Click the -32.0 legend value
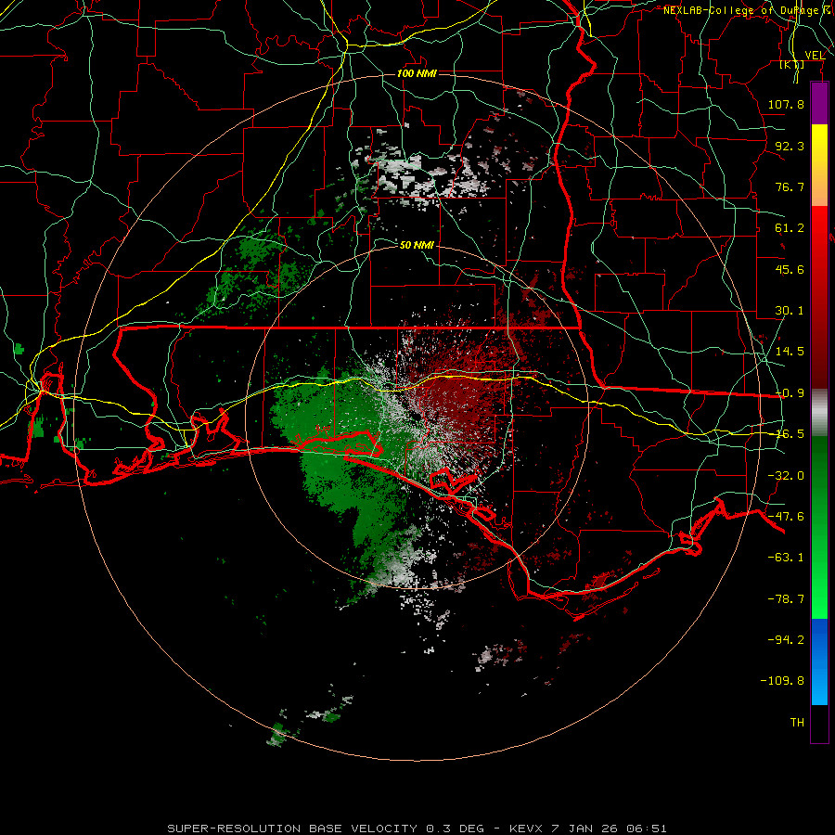The height and width of the screenshot is (835, 835). click(786, 476)
